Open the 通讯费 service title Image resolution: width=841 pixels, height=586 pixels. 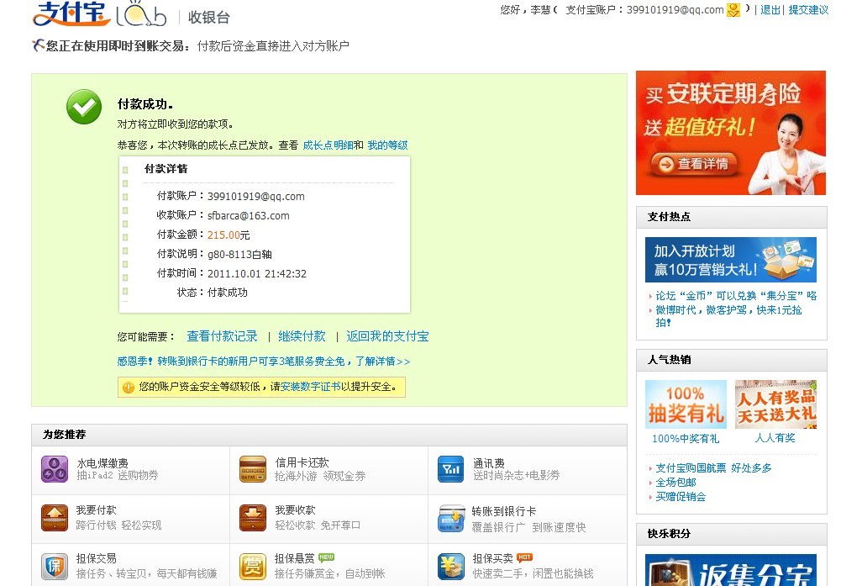489,463
